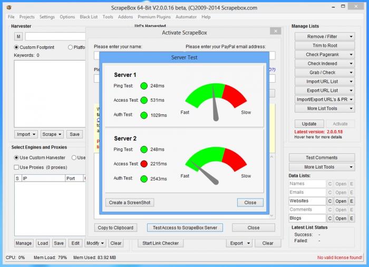Open the Scrape dropdown button
The width and height of the screenshot is (369, 267).
click(x=52, y=134)
